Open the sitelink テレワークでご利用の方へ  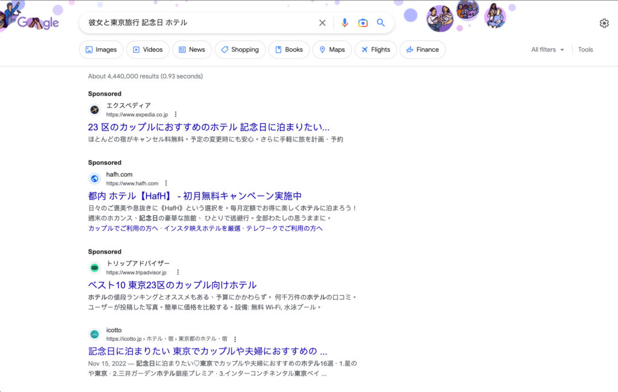tap(284, 228)
